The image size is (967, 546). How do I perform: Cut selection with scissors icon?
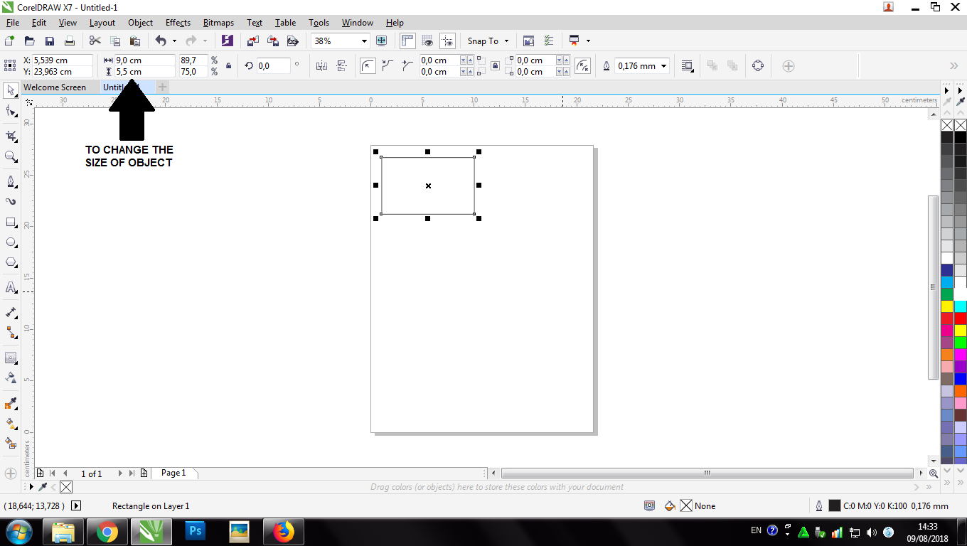pyautogui.click(x=95, y=41)
